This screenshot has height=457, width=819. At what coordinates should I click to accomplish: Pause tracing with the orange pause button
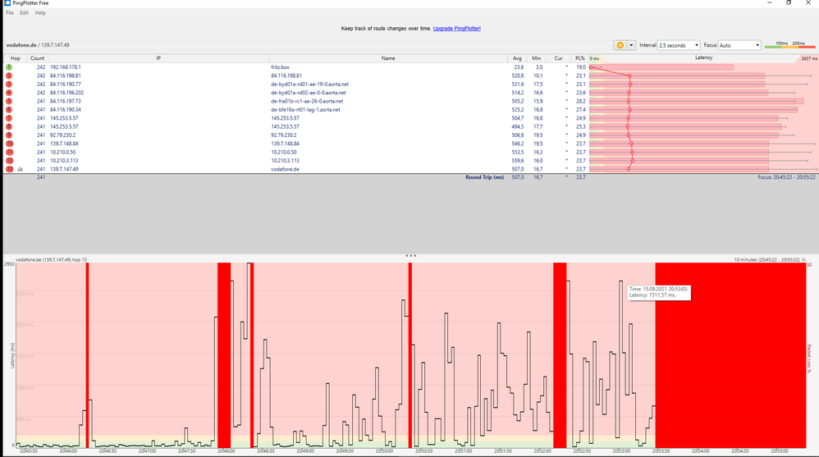pyautogui.click(x=620, y=45)
